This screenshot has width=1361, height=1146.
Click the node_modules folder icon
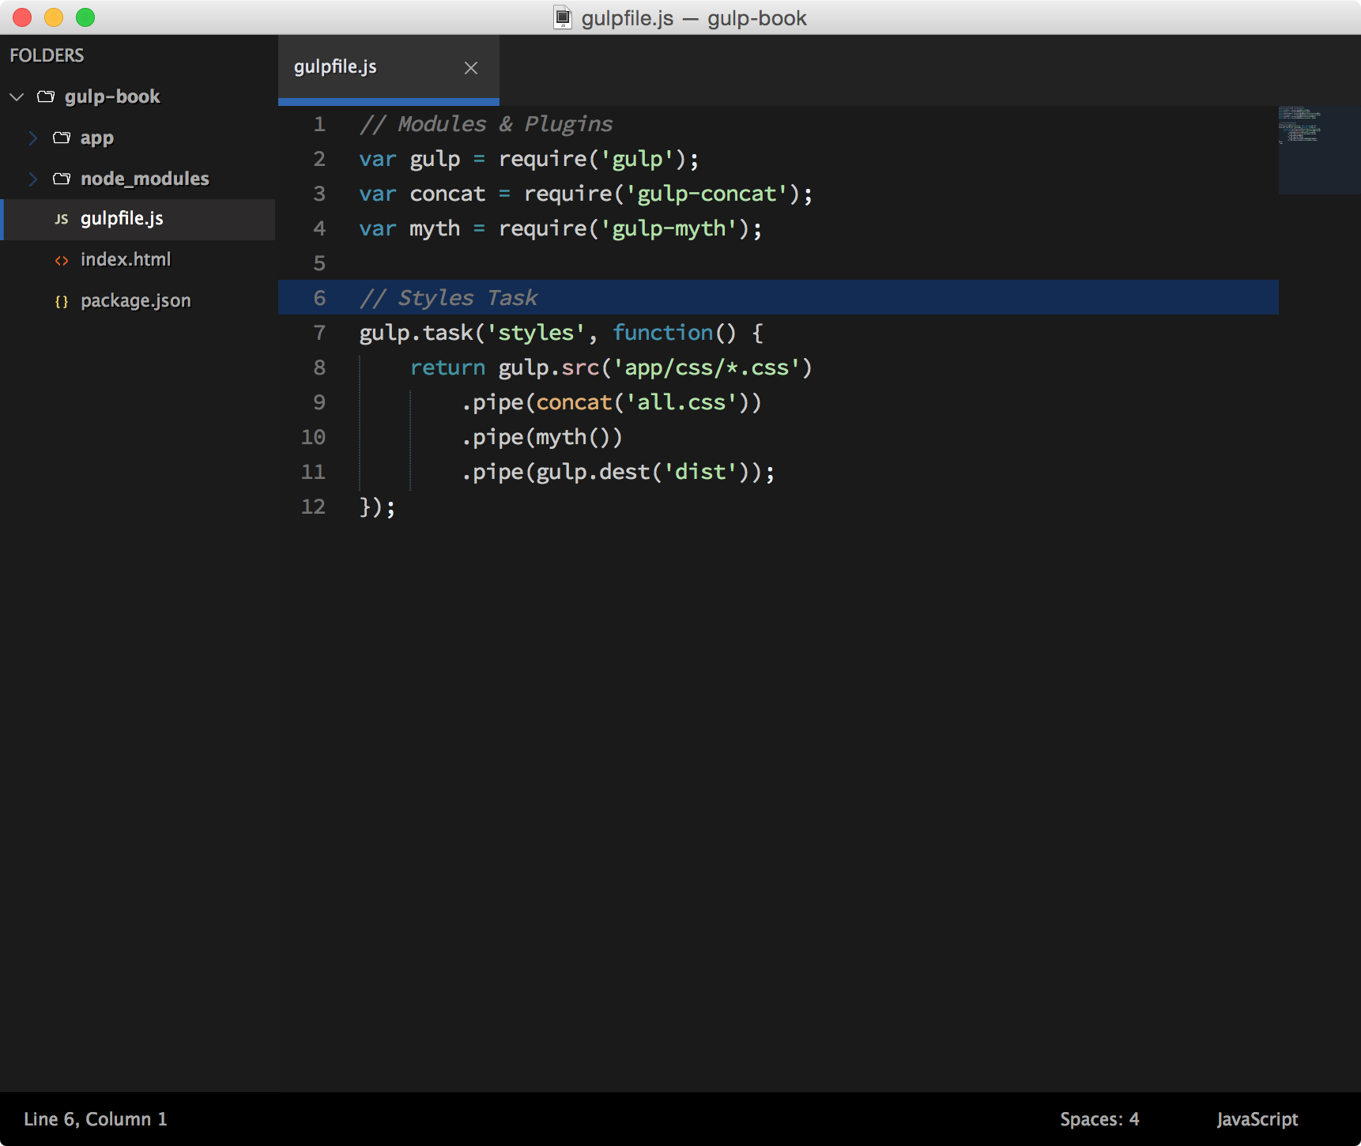coord(62,179)
